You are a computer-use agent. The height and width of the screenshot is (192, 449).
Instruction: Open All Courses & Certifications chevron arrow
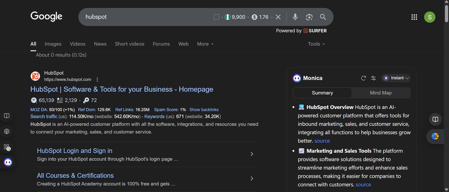pyautogui.click(x=252, y=179)
